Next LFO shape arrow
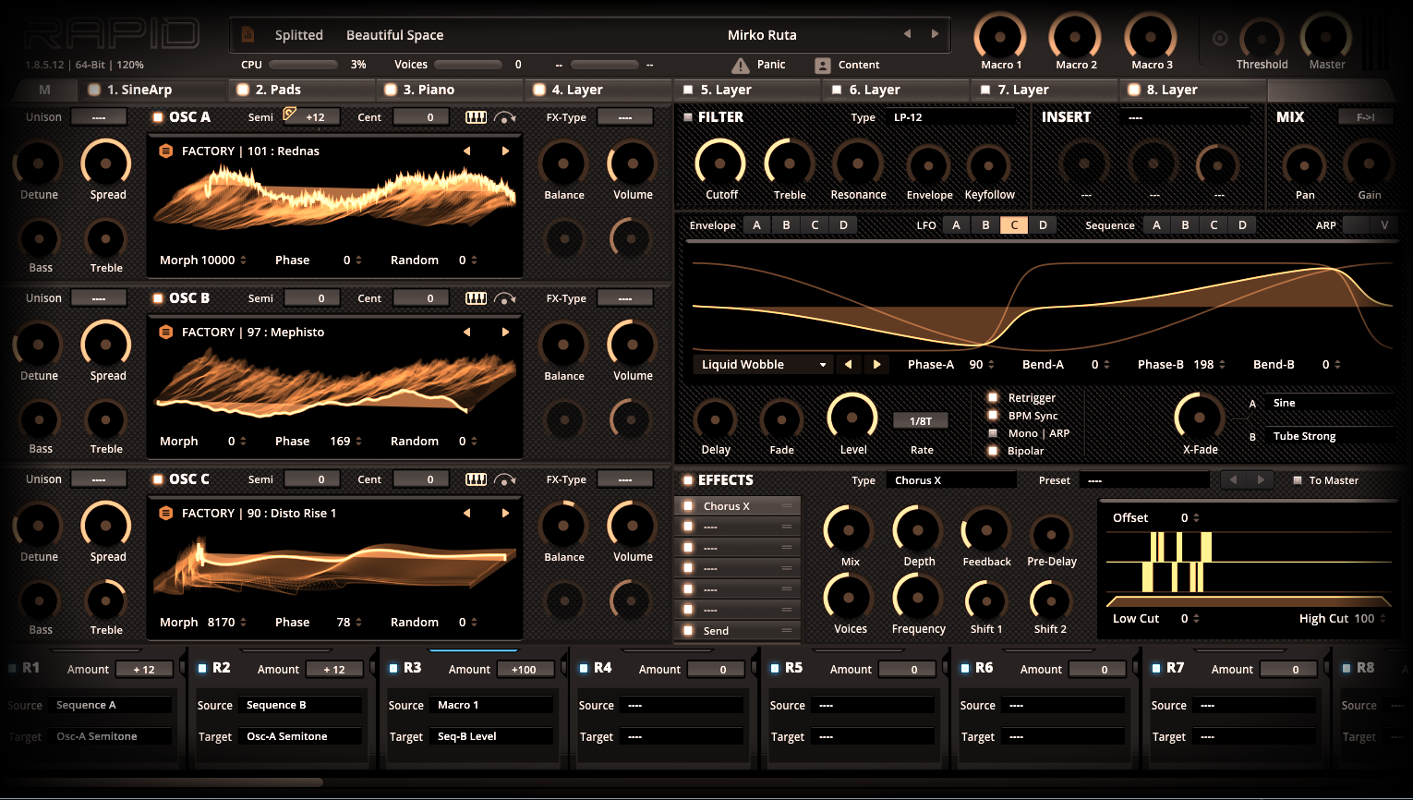This screenshot has height=800, width=1413. [x=876, y=364]
